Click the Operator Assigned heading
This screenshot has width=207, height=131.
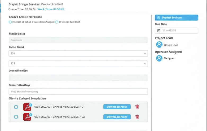coord(168,52)
